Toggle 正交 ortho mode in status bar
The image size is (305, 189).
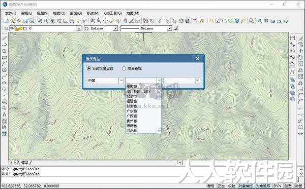(221, 186)
